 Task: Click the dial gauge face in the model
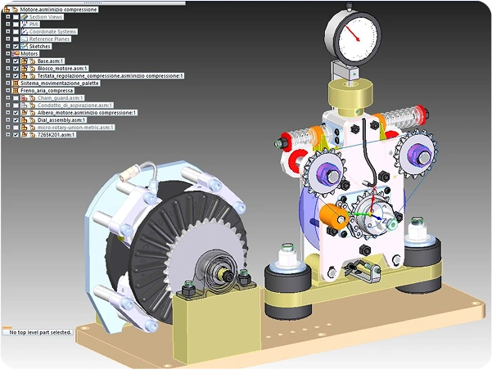pyautogui.click(x=352, y=33)
